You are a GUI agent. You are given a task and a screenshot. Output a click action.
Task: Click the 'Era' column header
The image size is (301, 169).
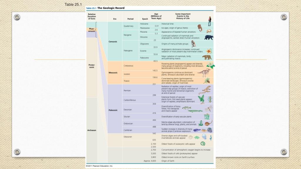115,19
